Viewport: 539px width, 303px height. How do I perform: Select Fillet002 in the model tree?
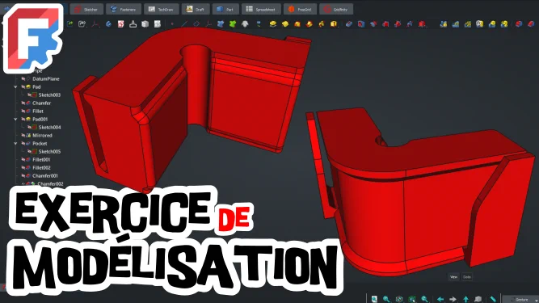click(41, 167)
